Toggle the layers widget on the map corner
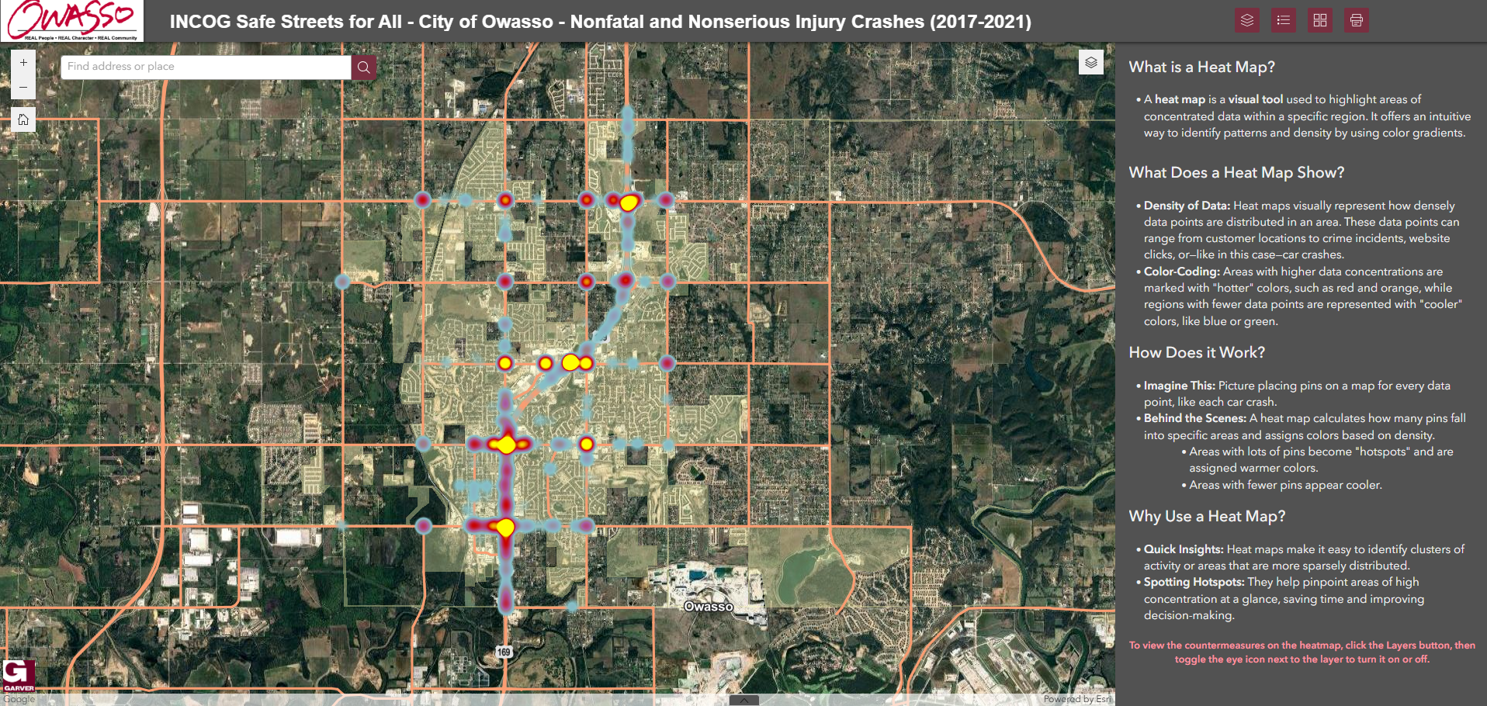The width and height of the screenshot is (1487, 706). point(1090,62)
